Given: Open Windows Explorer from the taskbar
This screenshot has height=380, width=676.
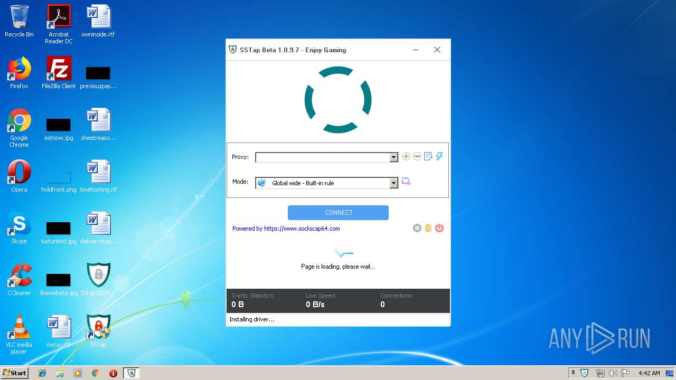Looking at the screenshot, I should 60,373.
